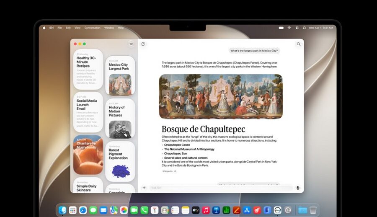Image resolution: width=377 pixels, height=217 pixels.
Task: Click the battery status icon
Action: point(281,28)
